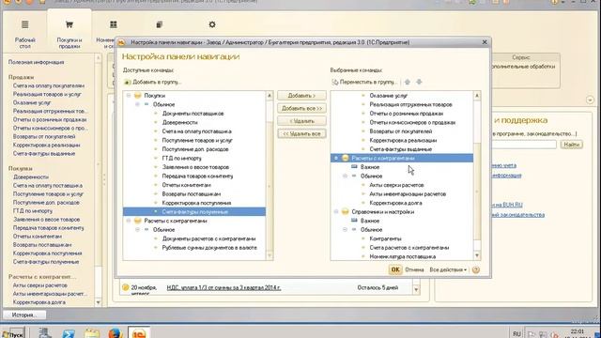Click folder icon of highlighted Расчеты с контрагентами
The image size is (601, 338).
click(346, 158)
